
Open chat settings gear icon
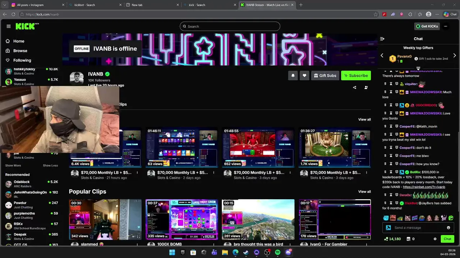(x=435, y=239)
